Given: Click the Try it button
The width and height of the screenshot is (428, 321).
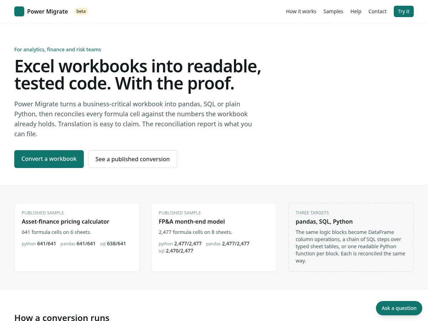Looking at the screenshot, I should click(x=404, y=11).
